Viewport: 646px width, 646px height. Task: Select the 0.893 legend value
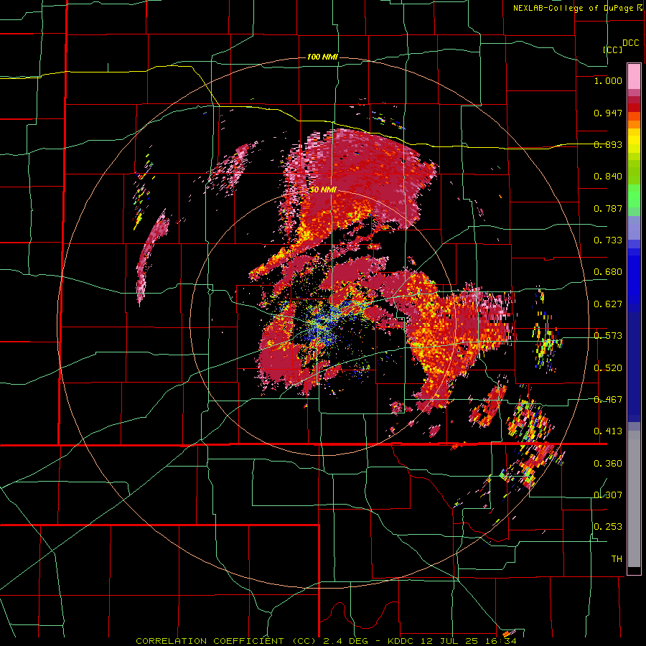pos(608,144)
